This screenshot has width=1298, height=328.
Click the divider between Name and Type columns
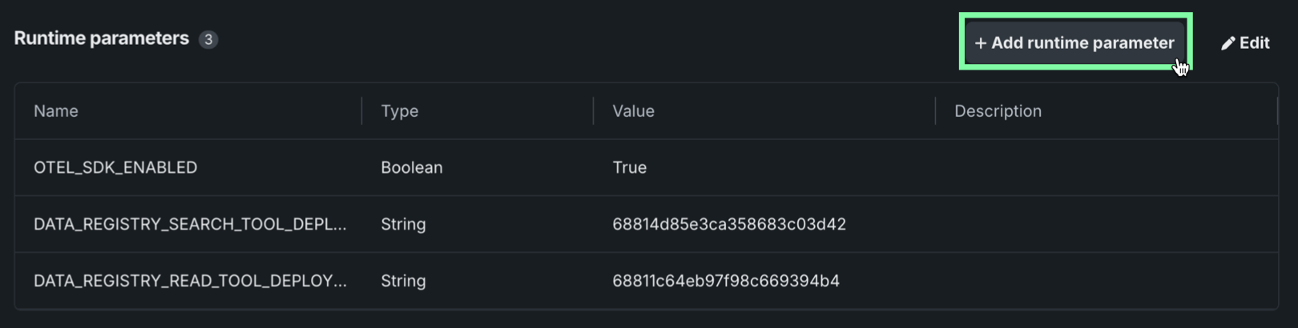pos(362,111)
